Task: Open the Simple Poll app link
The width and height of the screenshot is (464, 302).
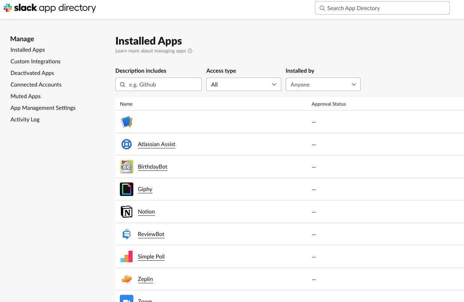Action: pyautogui.click(x=151, y=257)
